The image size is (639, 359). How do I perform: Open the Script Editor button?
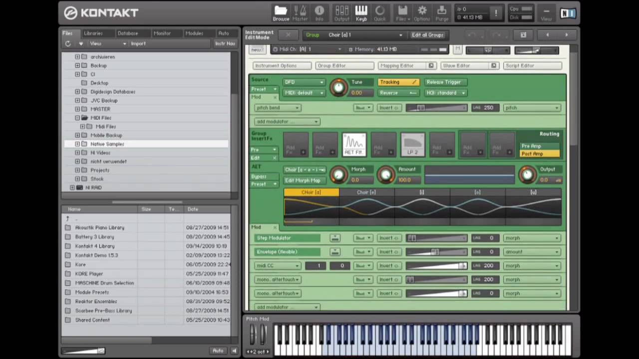pyautogui.click(x=532, y=66)
